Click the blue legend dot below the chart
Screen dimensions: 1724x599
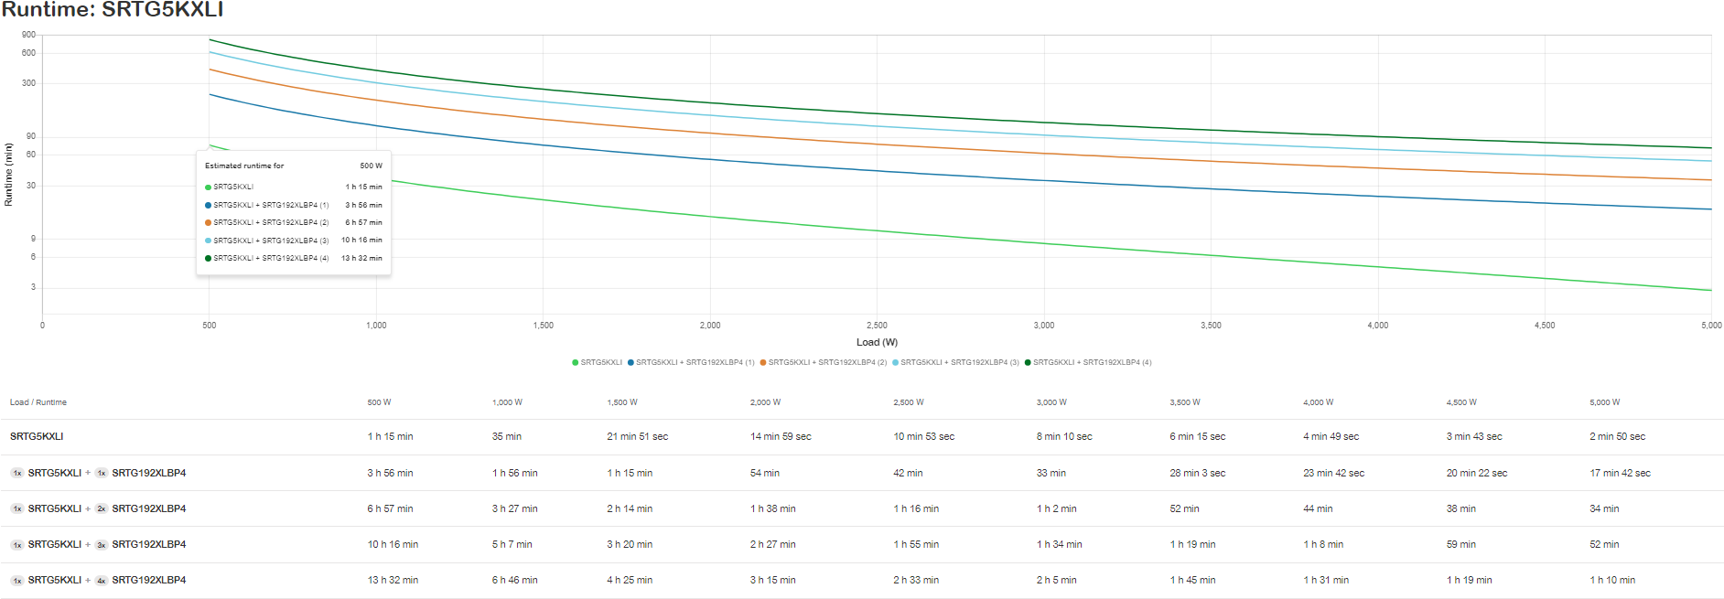[630, 362]
